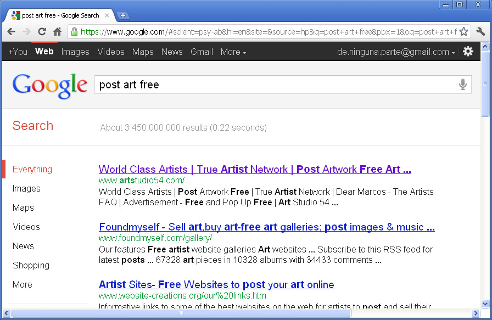
Task: Filter results by News in the sidebar
Action: click(x=23, y=246)
